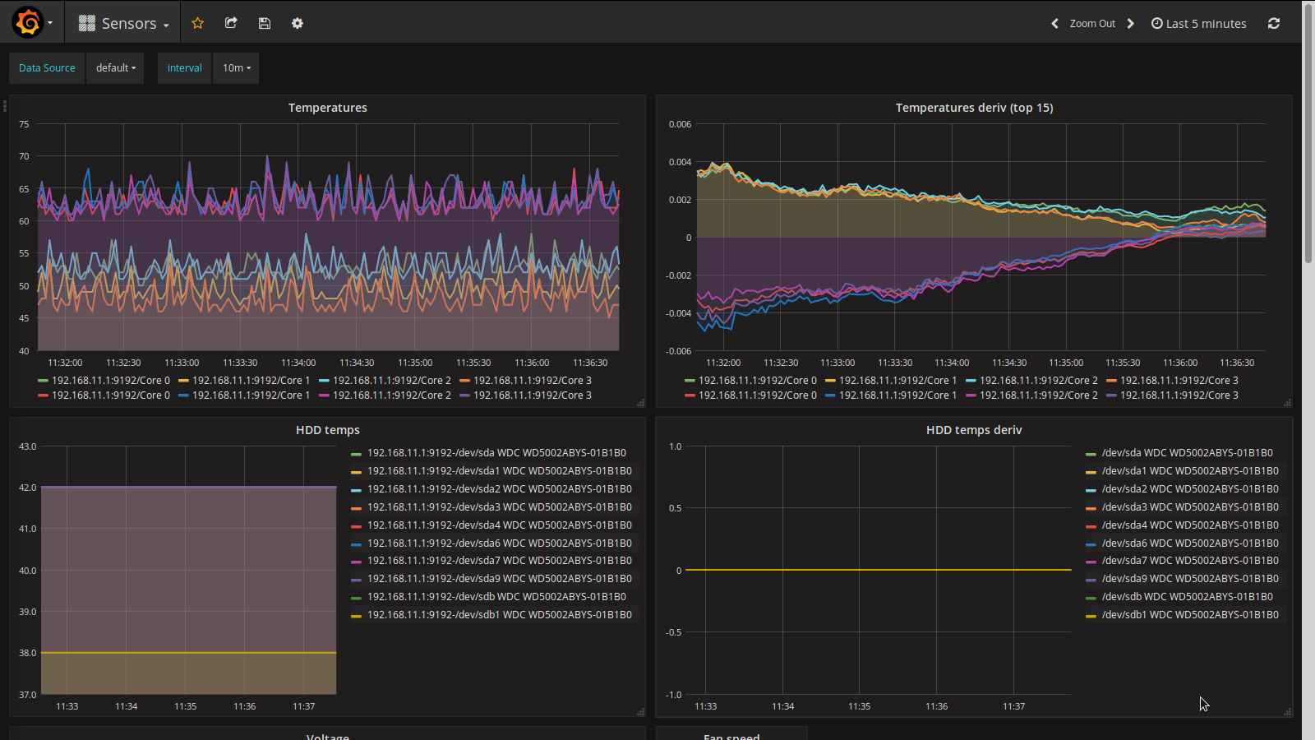This screenshot has width=1315, height=740.
Task: Open the Temperatures deriv (top 15) title menu
Action: 974,108
